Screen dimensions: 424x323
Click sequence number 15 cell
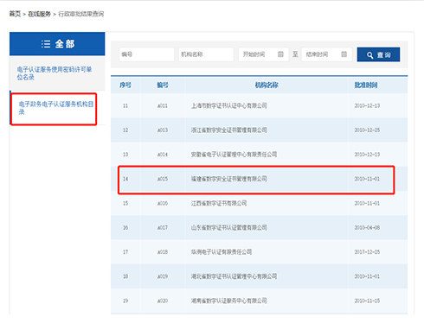(x=125, y=203)
